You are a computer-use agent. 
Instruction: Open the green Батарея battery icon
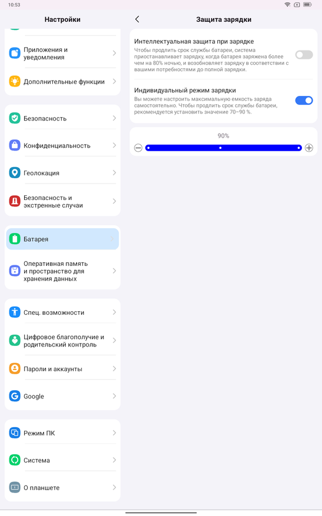[x=15, y=239]
